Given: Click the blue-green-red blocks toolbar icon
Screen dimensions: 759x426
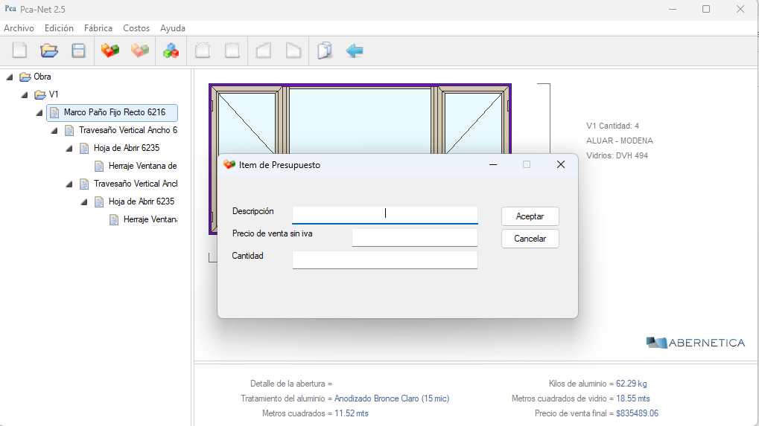Looking at the screenshot, I should click(x=171, y=51).
